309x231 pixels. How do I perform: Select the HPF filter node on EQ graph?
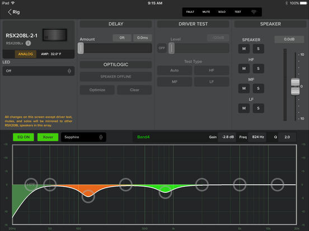pos(31,185)
